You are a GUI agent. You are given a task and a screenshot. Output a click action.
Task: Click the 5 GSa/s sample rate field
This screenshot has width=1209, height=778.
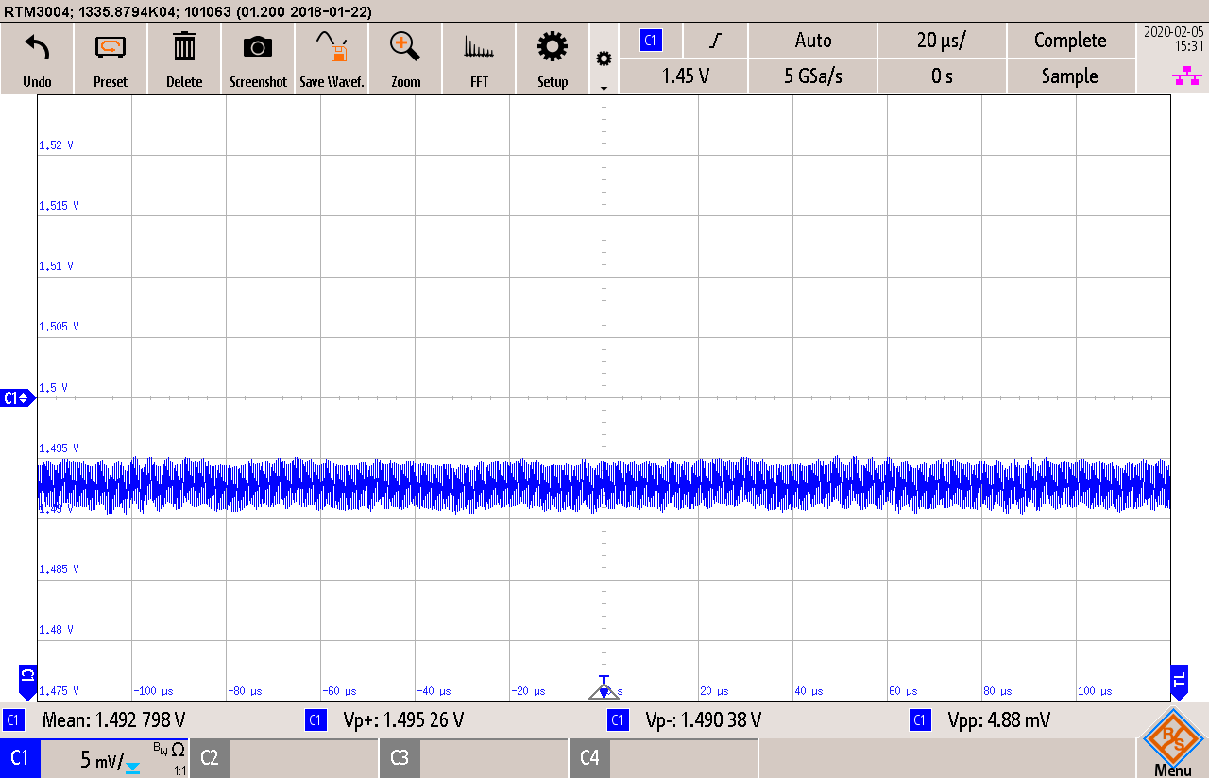point(813,76)
